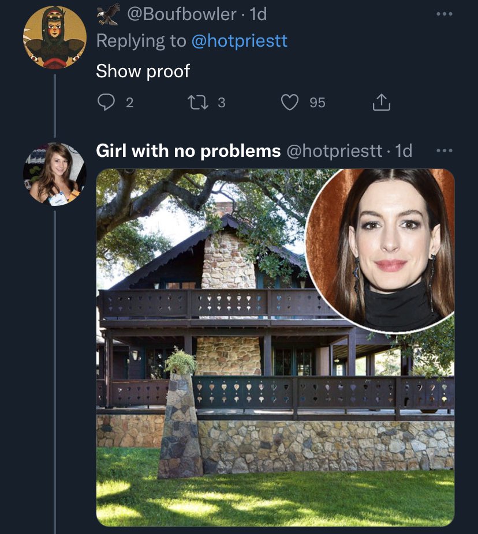Click the 95 likes count

tap(317, 103)
